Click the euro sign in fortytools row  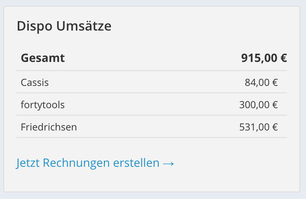coord(275,105)
